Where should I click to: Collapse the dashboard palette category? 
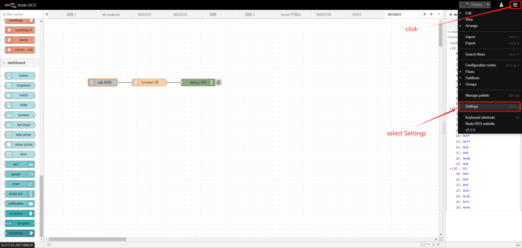[20, 63]
